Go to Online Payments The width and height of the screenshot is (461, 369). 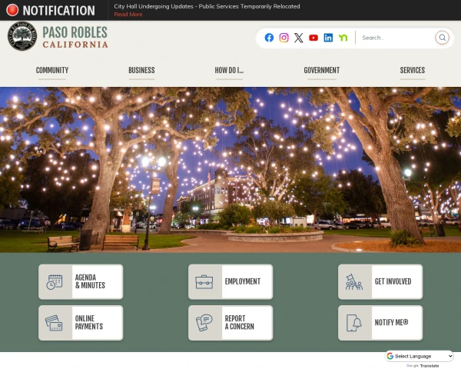81,323
